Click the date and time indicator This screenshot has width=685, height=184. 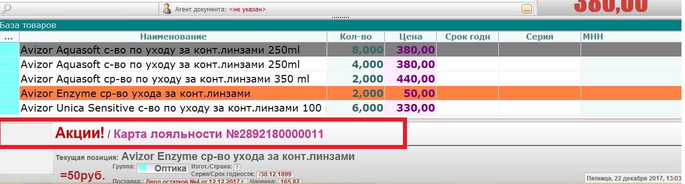[x=634, y=178]
